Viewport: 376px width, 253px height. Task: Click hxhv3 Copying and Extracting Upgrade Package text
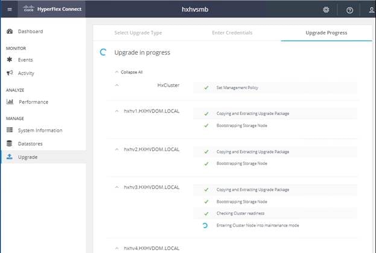[x=253, y=190]
